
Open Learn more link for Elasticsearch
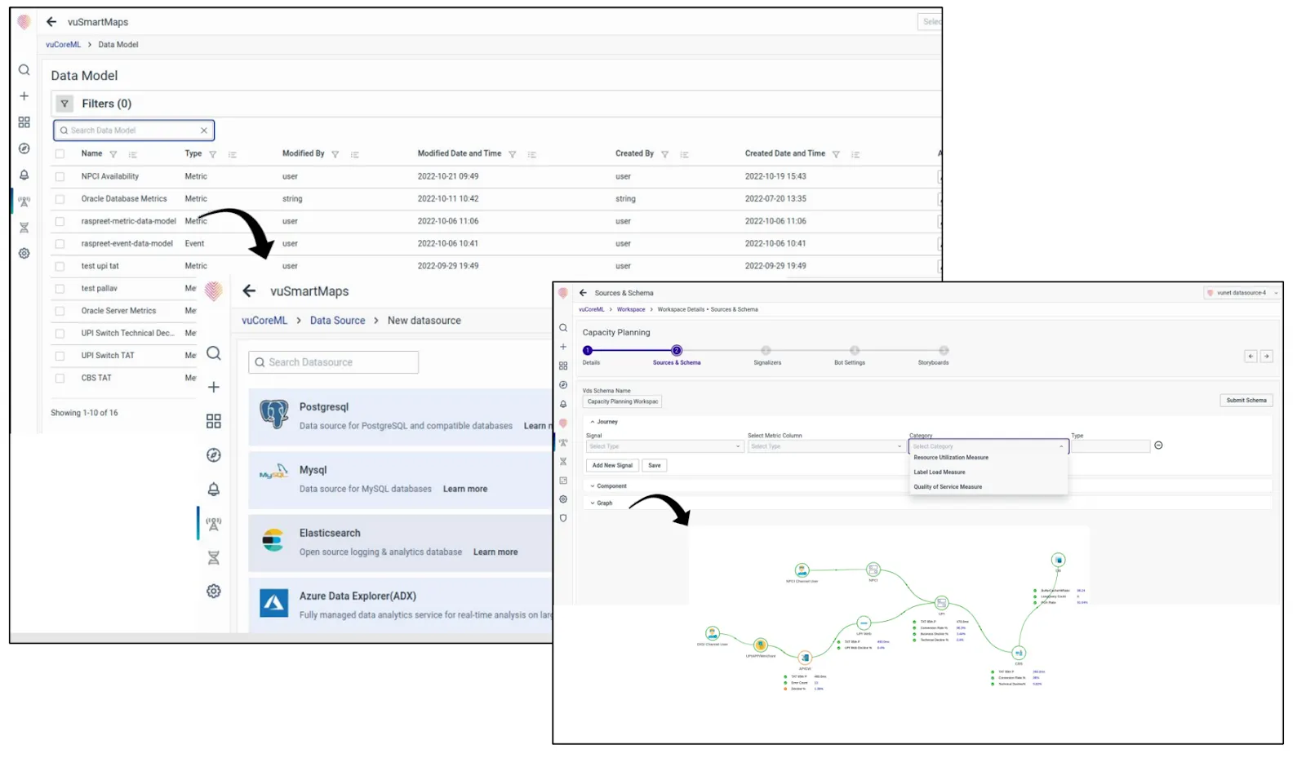point(495,552)
